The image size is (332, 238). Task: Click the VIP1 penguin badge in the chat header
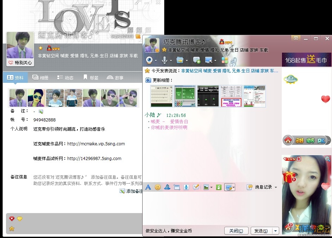(x=226, y=42)
